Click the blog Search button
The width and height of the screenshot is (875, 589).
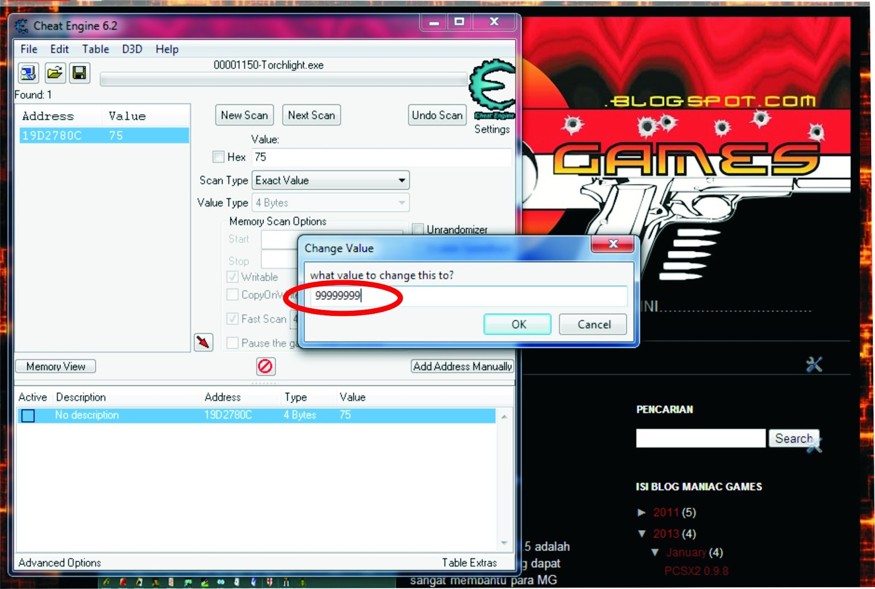coord(794,438)
